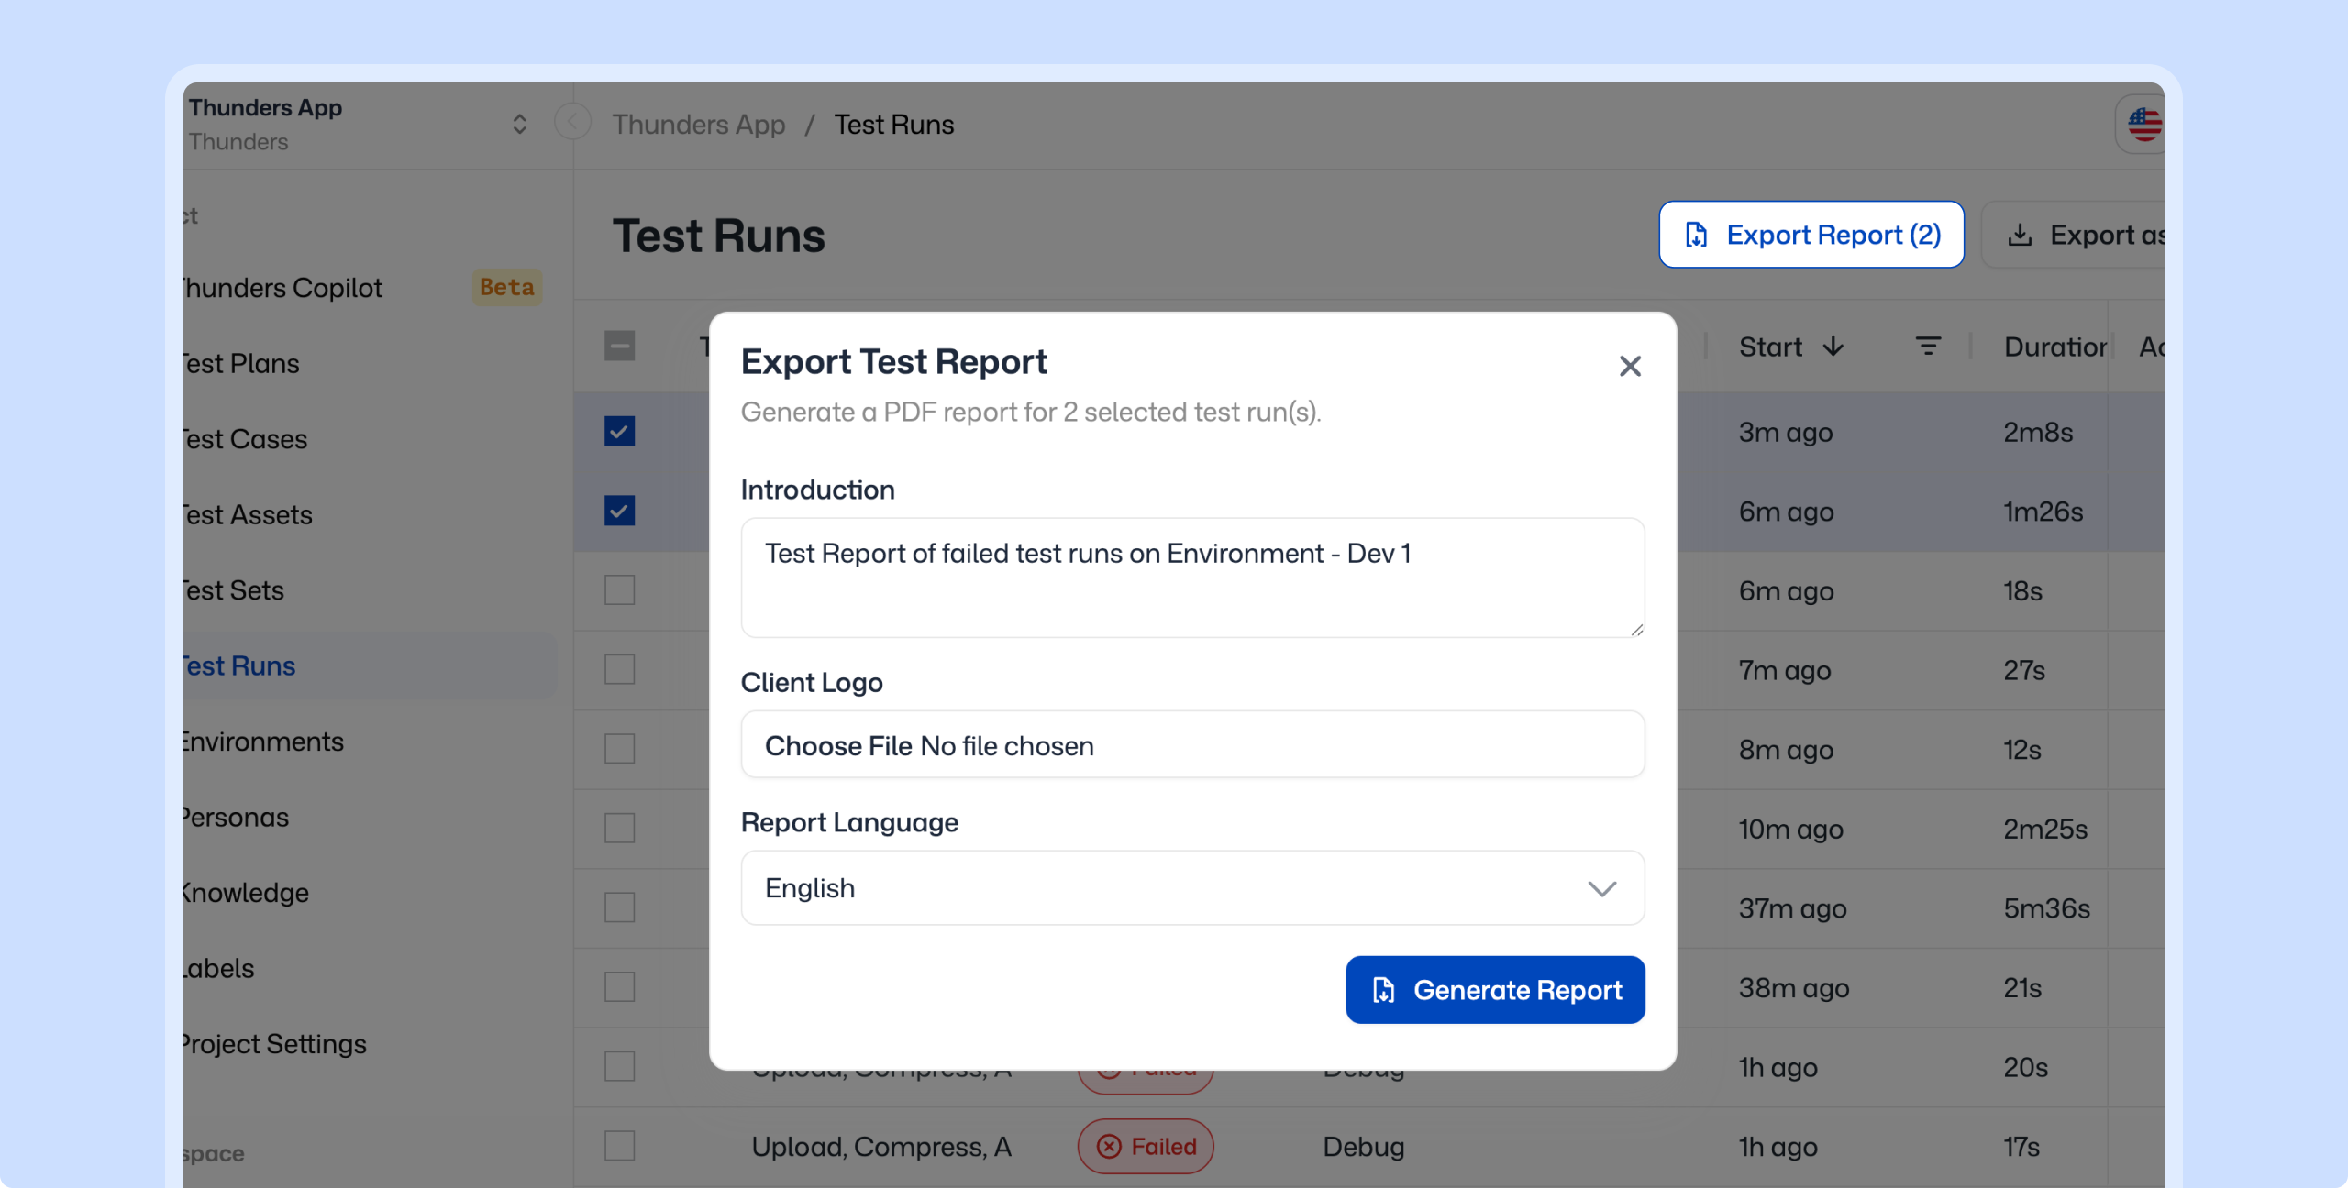Click into the Introduction text area

[x=1191, y=577]
